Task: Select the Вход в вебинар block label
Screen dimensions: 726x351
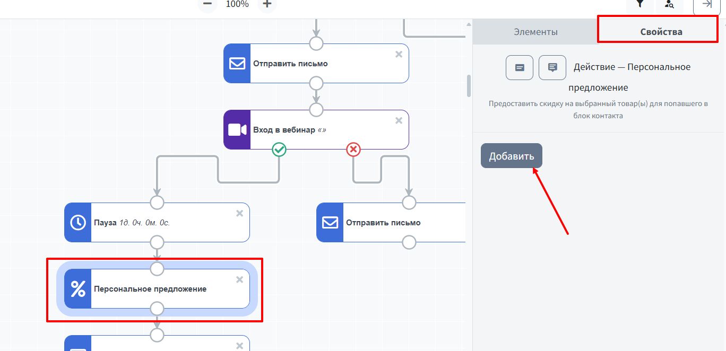Action: pyautogui.click(x=289, y=130)
